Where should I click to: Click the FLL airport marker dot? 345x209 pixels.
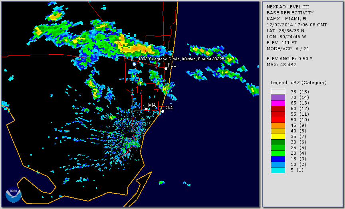(x=166, y=69)
